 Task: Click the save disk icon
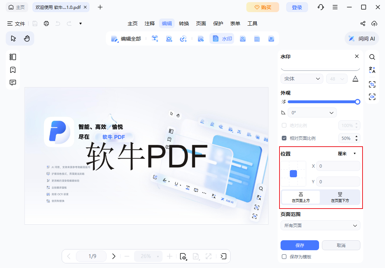pyautogui.click(x=35, y=23)
